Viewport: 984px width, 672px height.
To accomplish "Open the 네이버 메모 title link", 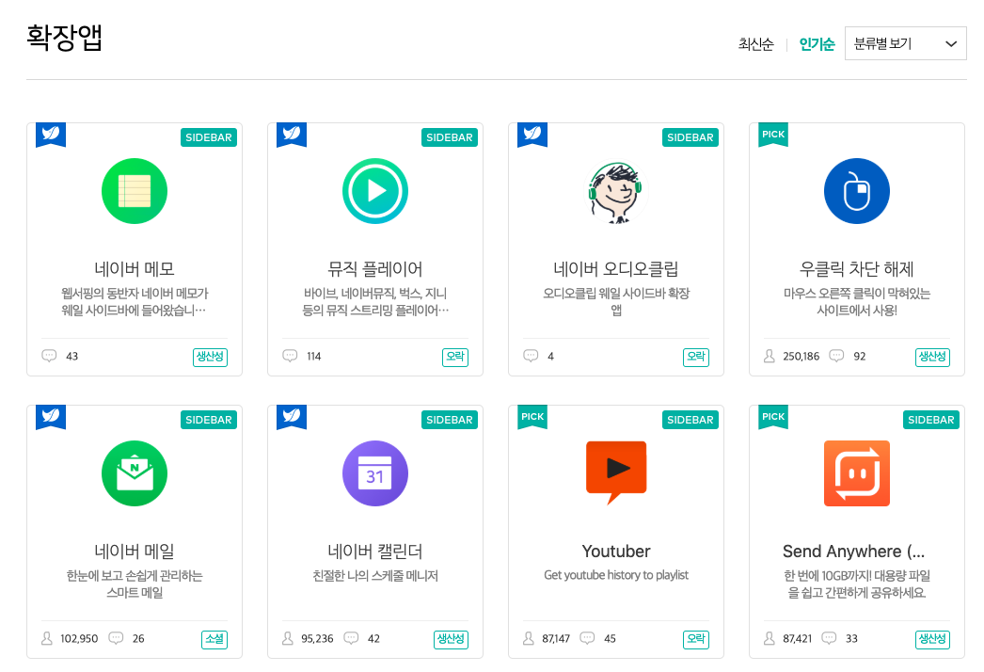I will coord(135,269).
